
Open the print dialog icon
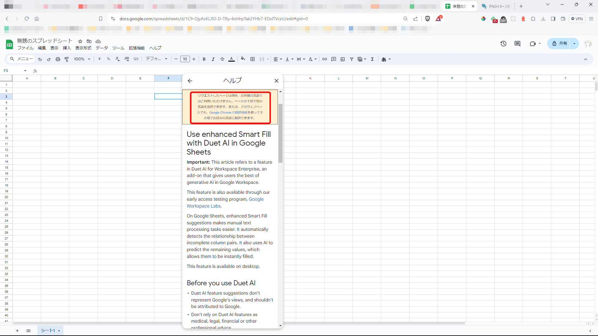point(58,59)
